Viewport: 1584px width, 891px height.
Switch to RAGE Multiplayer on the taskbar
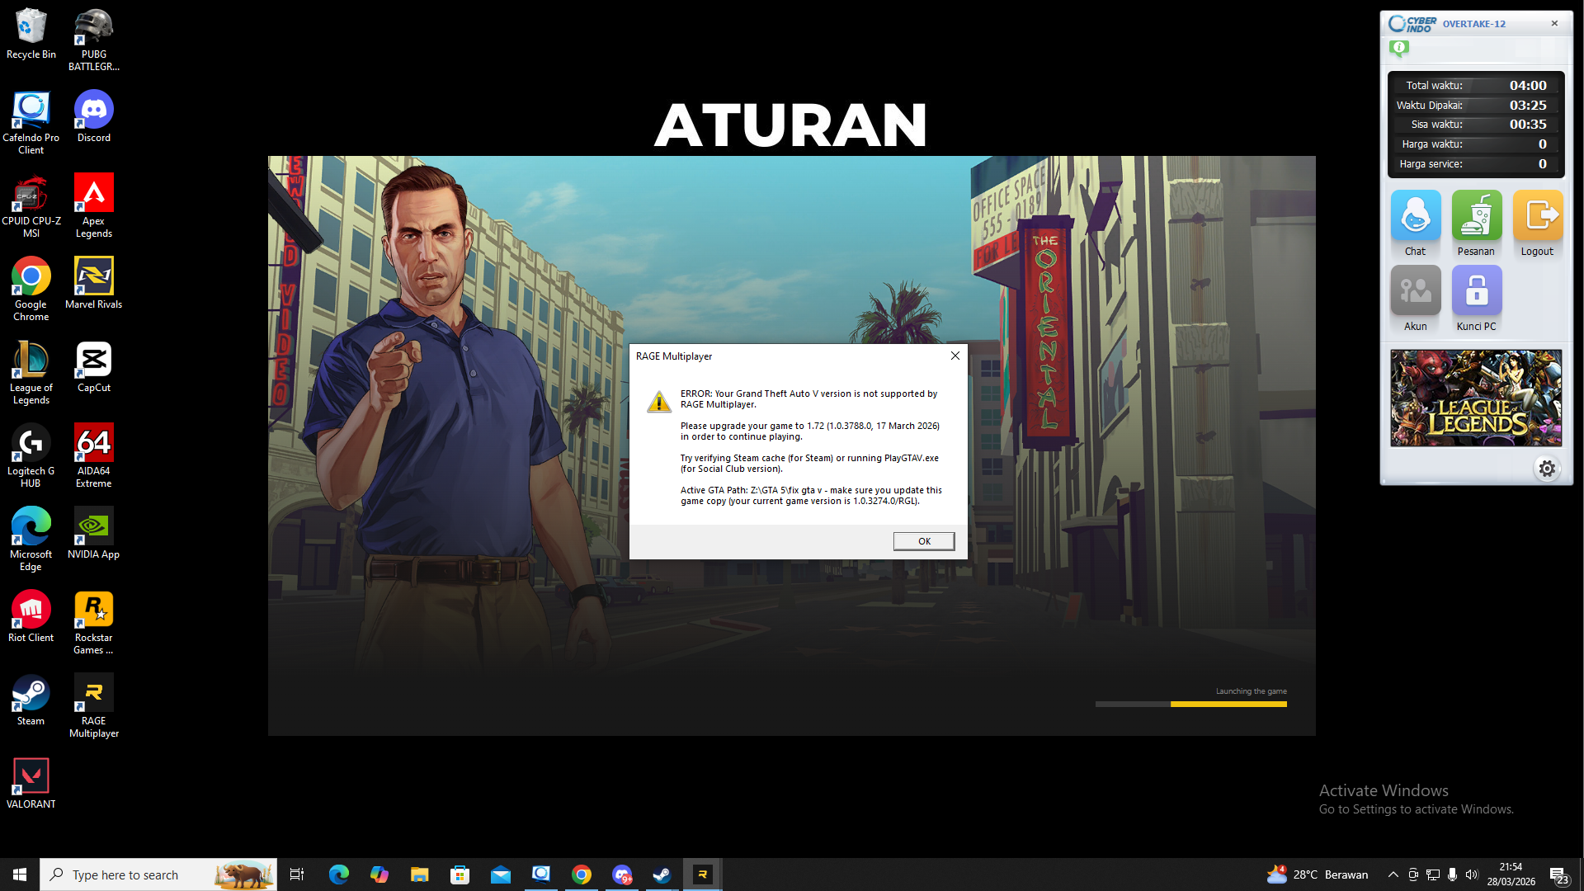coord(703,874)
